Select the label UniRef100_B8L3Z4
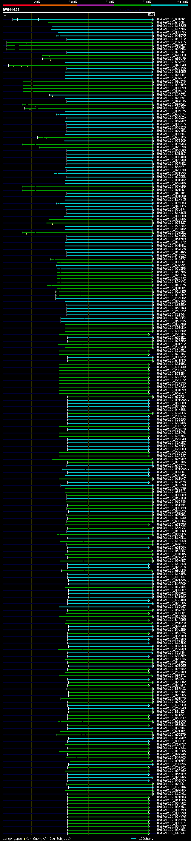Image resolution: width=191 pixels, height=841 pixels. [x=171, y=712]
